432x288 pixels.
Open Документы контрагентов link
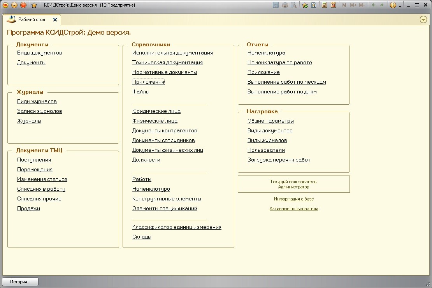(165, 131)
